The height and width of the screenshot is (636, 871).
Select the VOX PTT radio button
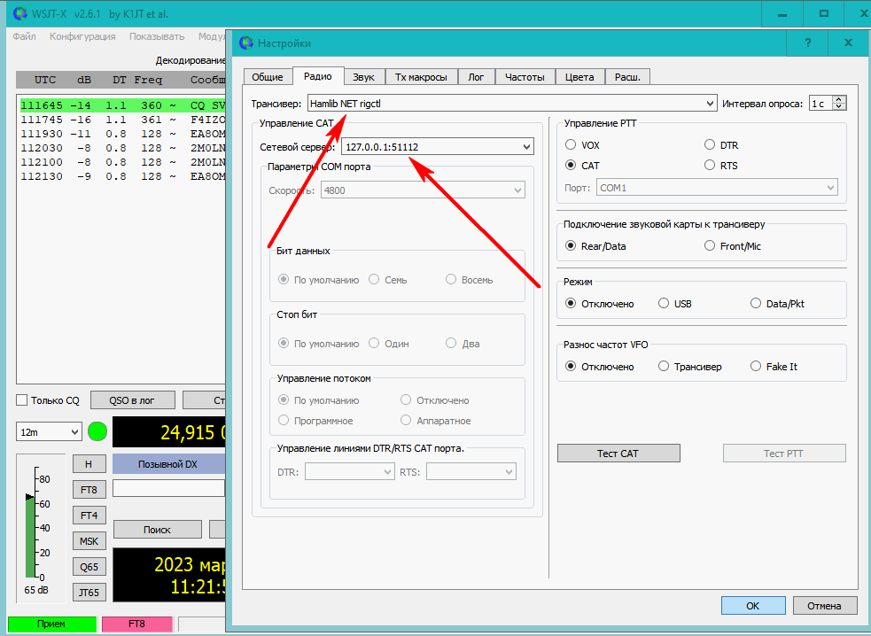coord(571,145)
